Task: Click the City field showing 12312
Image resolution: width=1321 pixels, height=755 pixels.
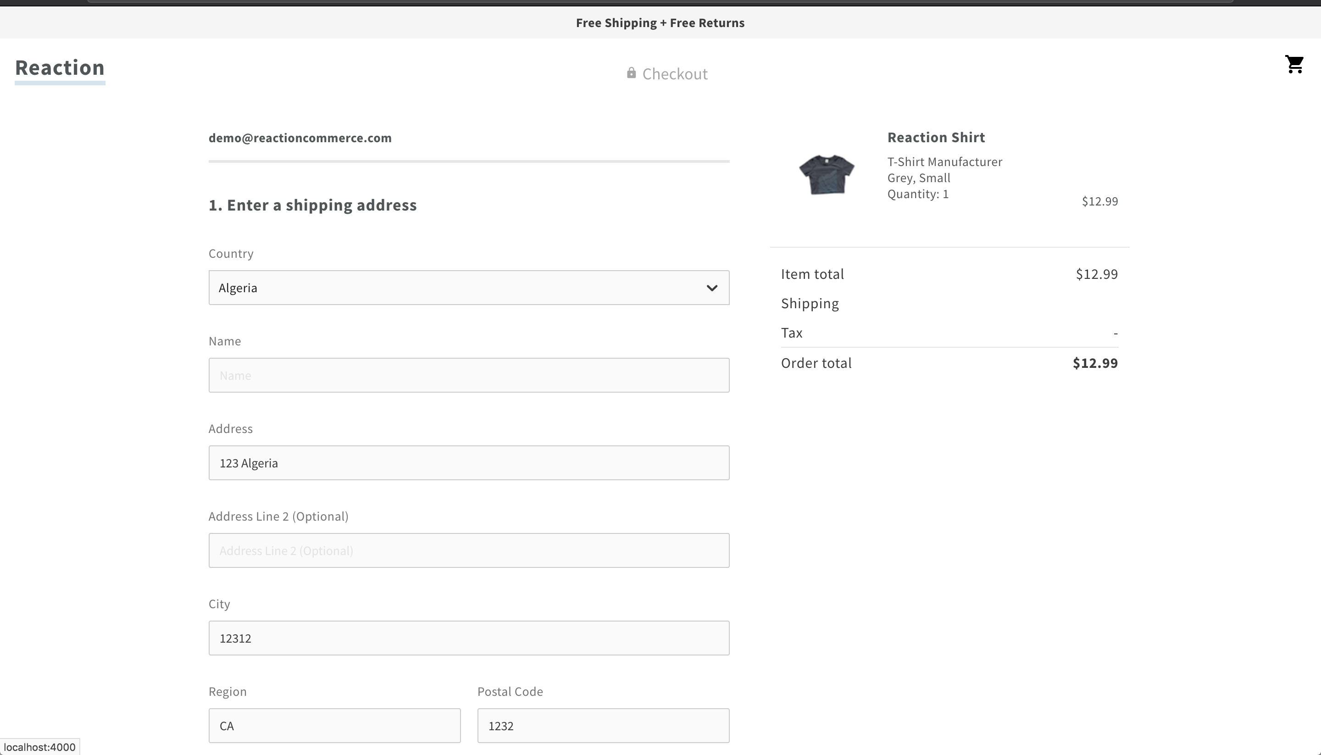Action: click(x=468, y=638)
